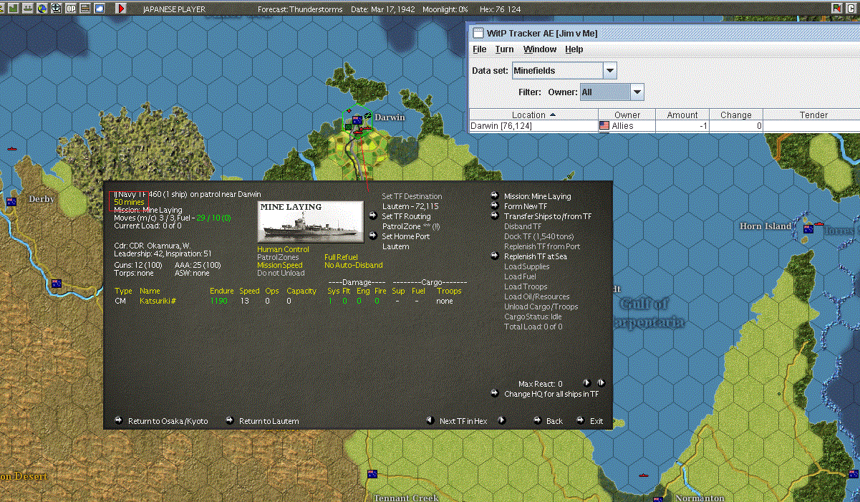860x502 pixels.
Task: Click the arrow icon beside Return to Lautem
Action: pos(230,420)
